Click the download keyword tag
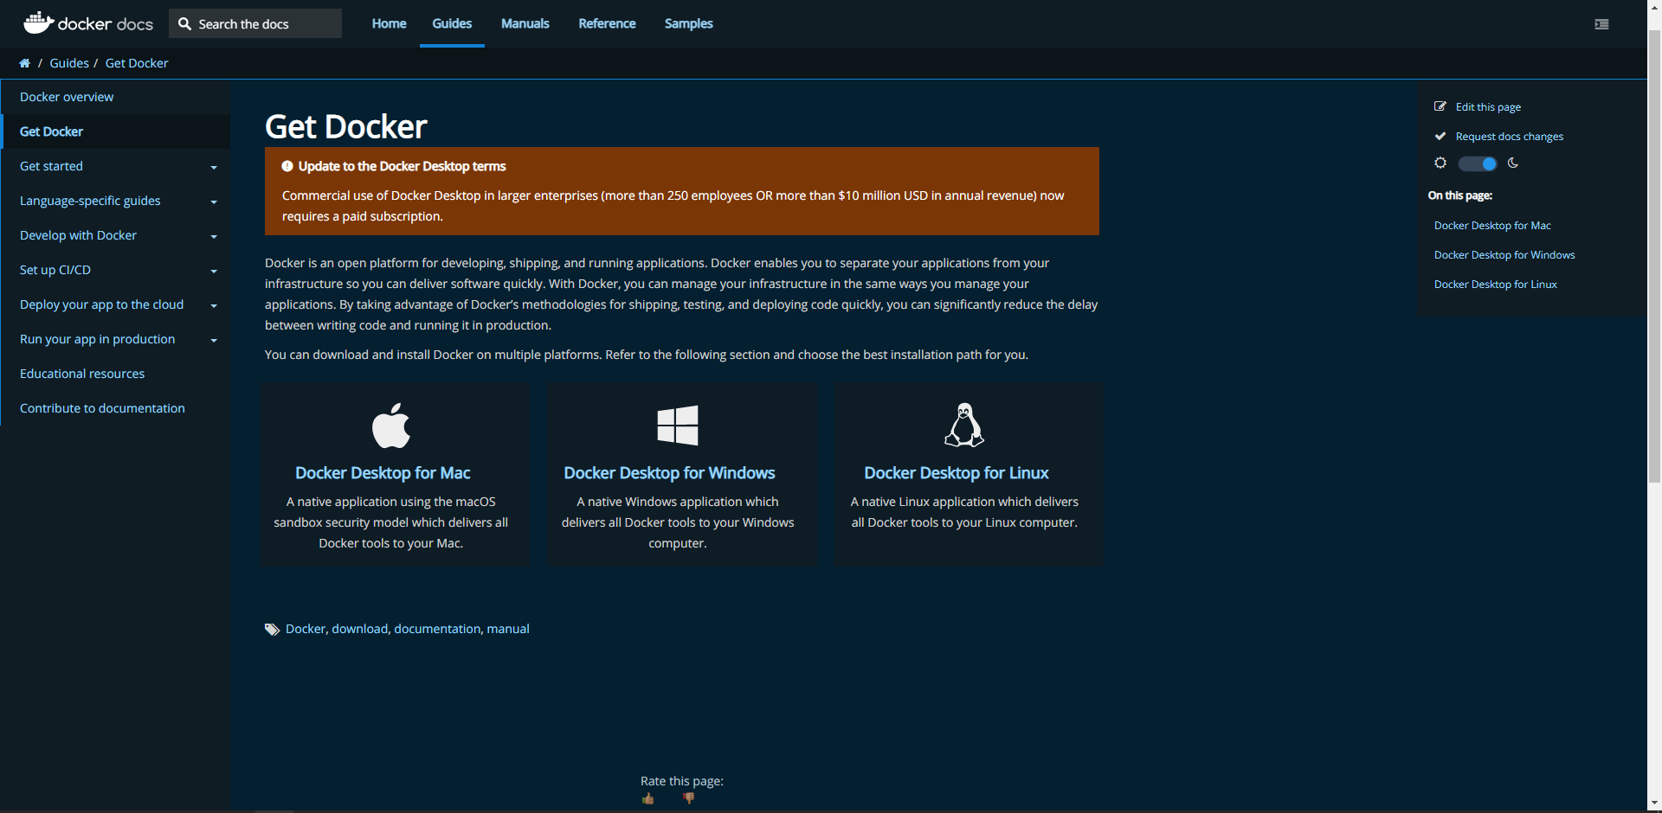This screenshot has height=813, width=1662. click(360, 629)
